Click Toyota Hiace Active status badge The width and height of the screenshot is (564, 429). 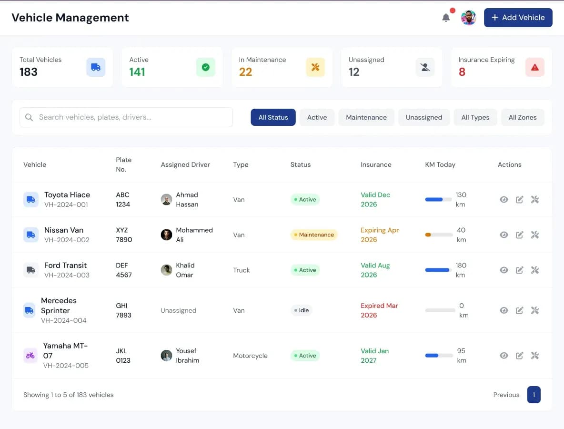[x=305, y=199]
